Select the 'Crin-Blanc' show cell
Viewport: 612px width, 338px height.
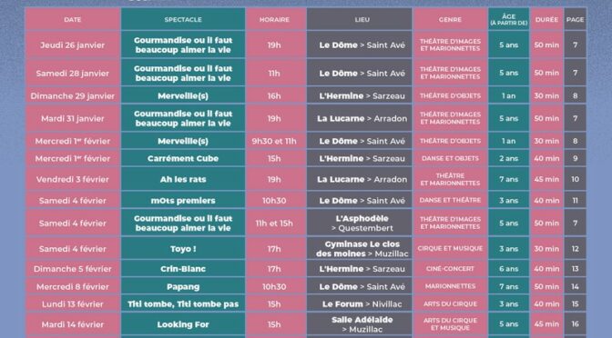point(183,269)
